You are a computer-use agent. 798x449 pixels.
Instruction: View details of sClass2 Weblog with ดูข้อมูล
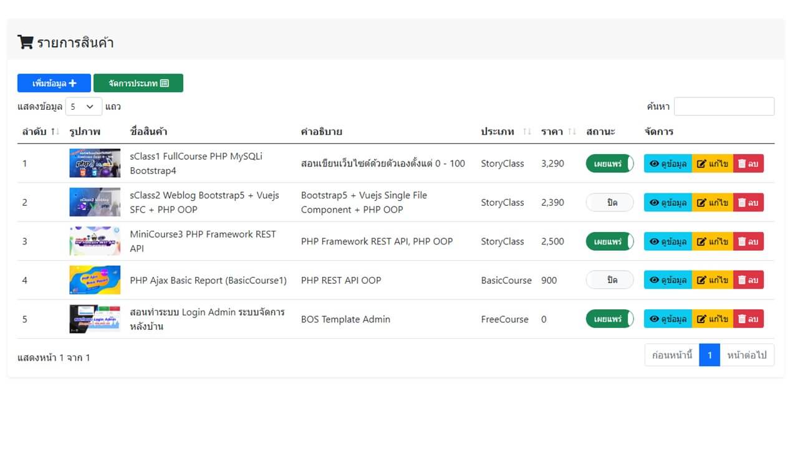(x=668, y=202)
